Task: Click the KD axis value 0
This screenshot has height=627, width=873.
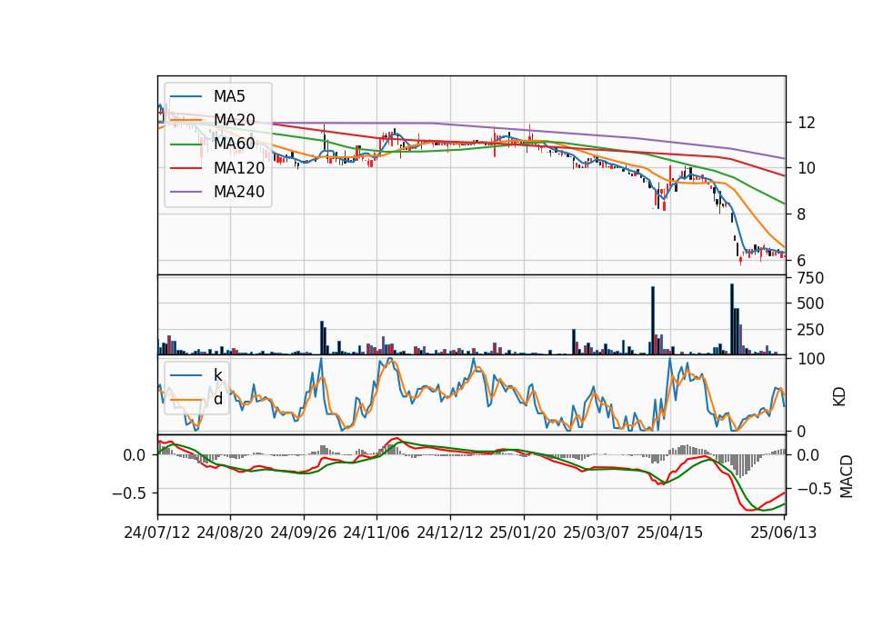Action: [802, 431]
